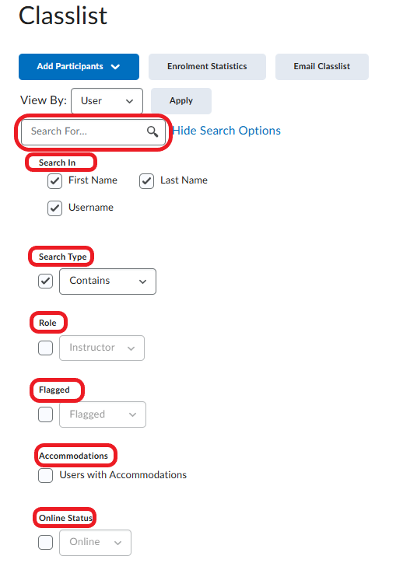Click Hide Search Options link
This screenshot has height=563, width=403.
(x=226, y=131)
